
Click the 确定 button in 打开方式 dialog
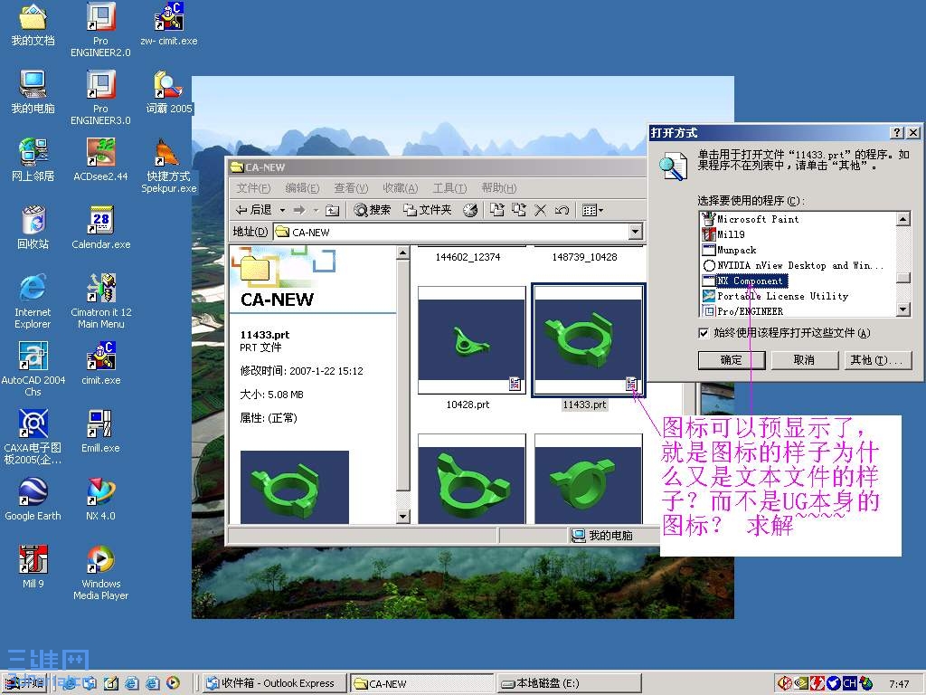pyautogui.click(x=731, y=360)
